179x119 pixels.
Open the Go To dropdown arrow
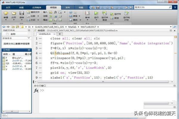[79, 16]
